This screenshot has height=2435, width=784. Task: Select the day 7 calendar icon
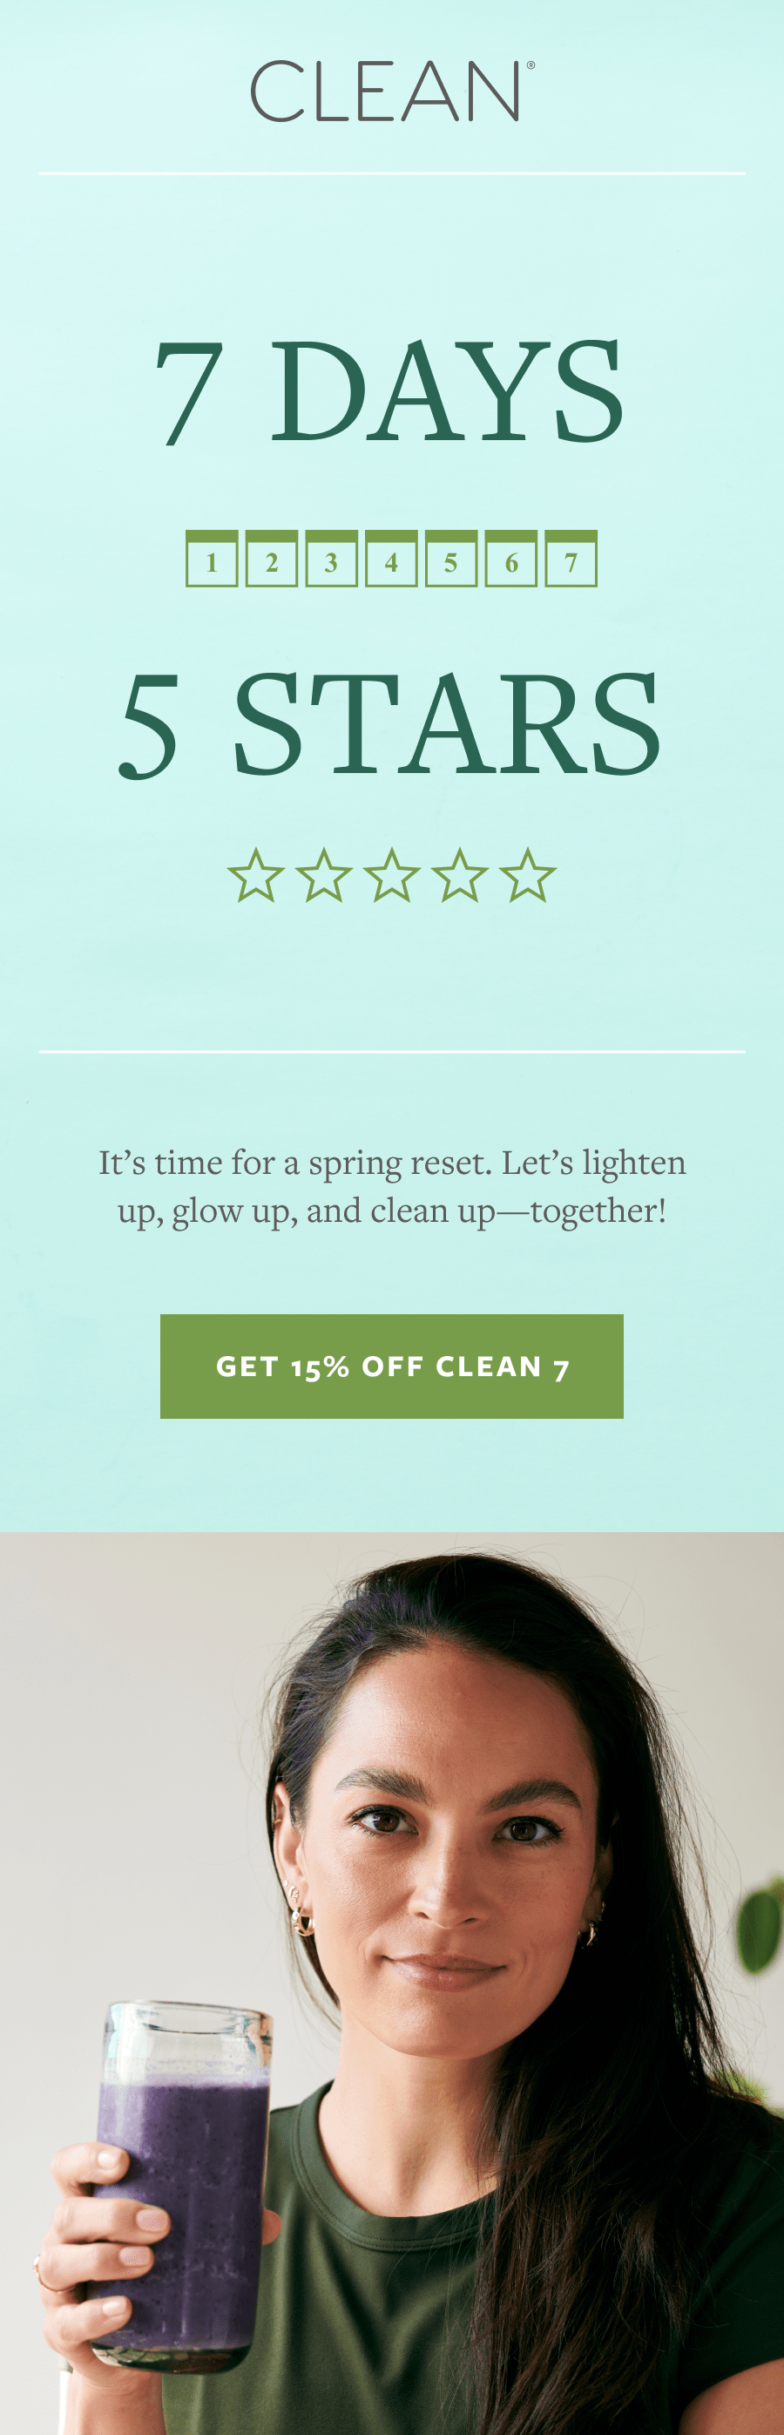(x=571, y=559)
